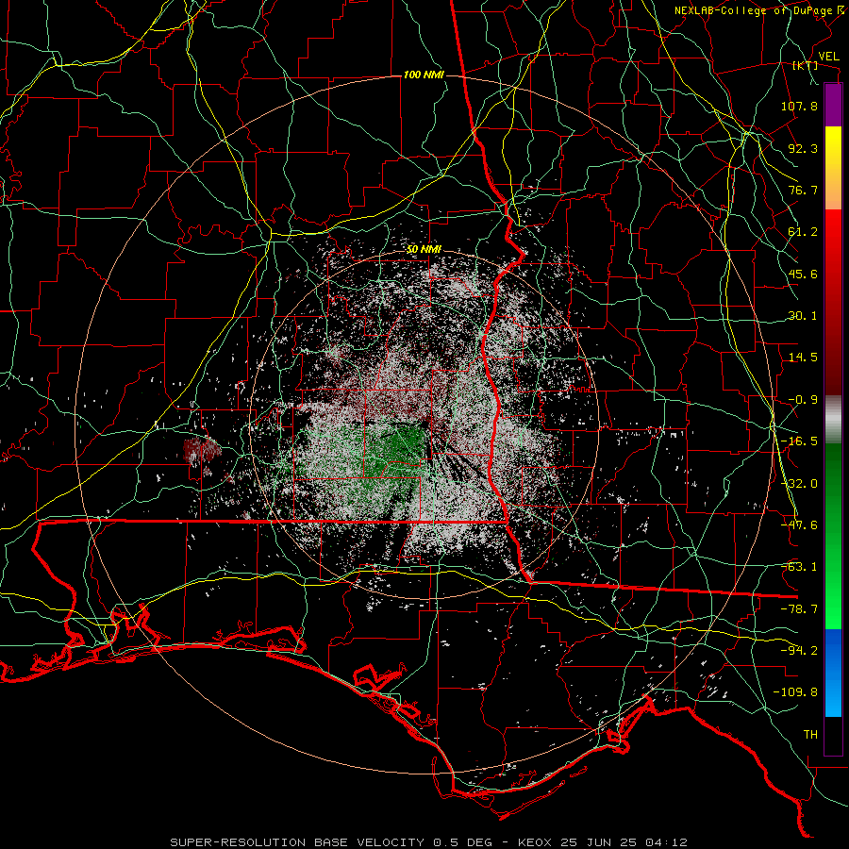Click the -32.0 scale value

pyautogui.click(x=799, y=484)
